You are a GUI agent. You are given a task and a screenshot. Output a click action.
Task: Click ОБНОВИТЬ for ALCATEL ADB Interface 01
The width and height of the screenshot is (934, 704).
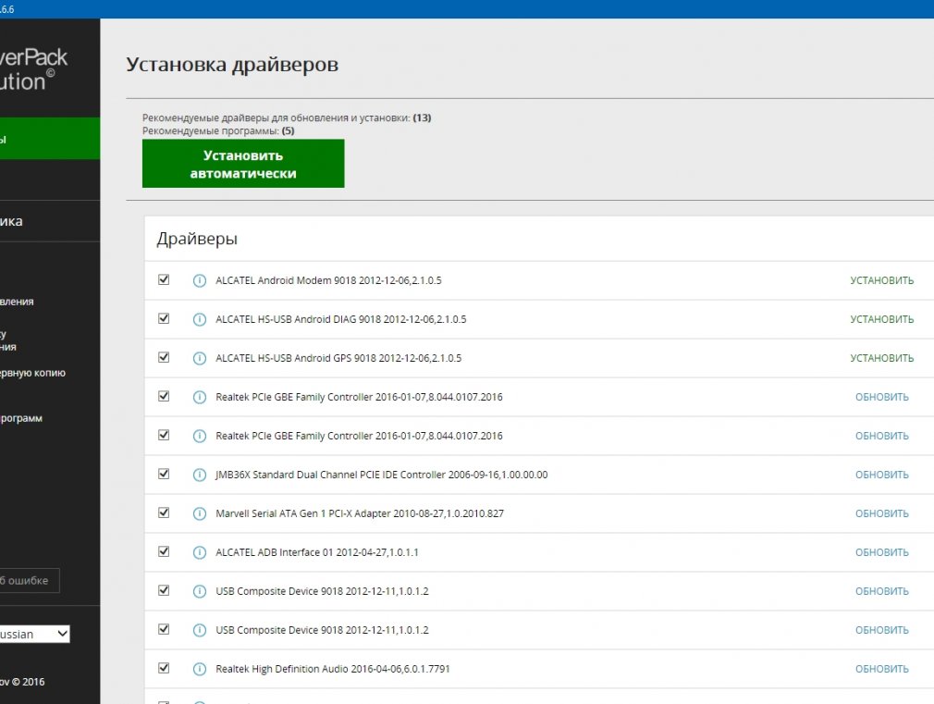[881, 552]
